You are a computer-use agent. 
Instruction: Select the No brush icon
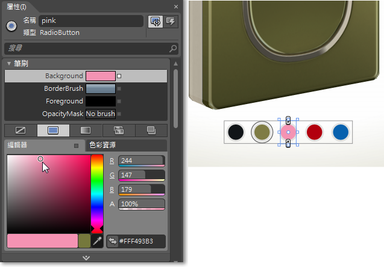pyautogui.click(x=20, y=130)
